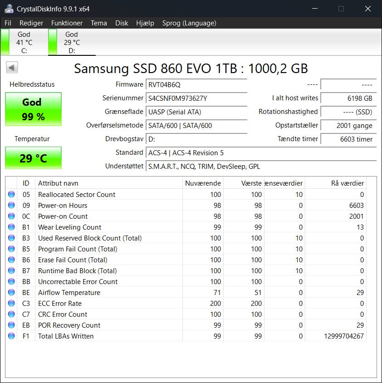Select the ECC Error Rate attribute name
This screenshot has width=382, height=383.
coord(60,304)
